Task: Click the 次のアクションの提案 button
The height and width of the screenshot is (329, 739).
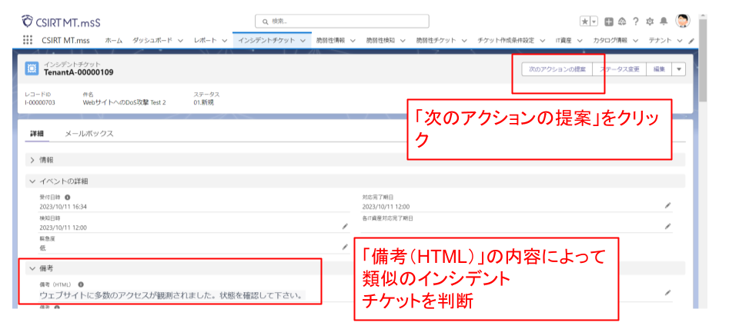Action: (x=557, y=69)
